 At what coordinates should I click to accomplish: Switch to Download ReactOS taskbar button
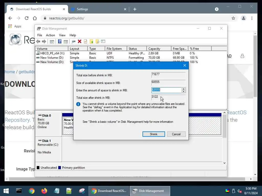pos(108,191)
